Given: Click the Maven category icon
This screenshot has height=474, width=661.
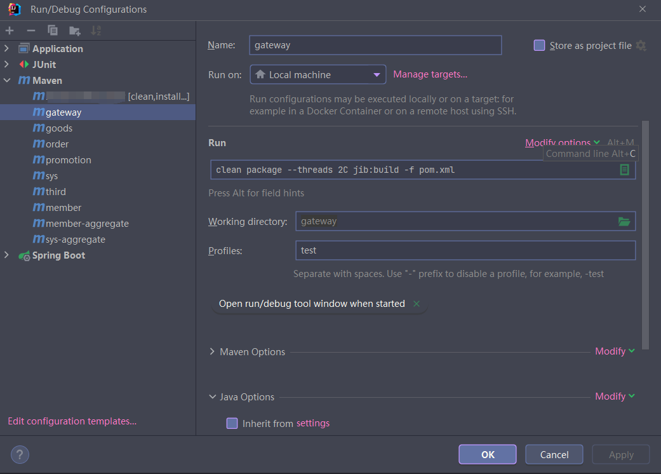Looking at the screenshot, I should 25,80.
